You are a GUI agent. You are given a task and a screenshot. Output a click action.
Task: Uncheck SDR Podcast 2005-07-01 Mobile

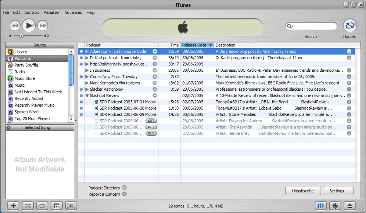point(96,102)
